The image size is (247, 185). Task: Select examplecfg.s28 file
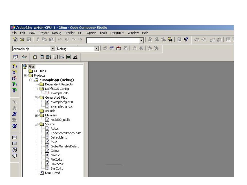(x=61, y=102)
